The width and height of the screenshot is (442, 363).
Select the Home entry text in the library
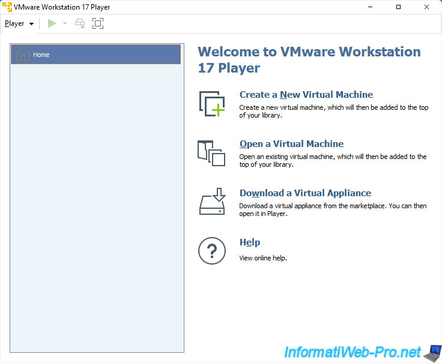pyautogui.click(x=41, y=55)
